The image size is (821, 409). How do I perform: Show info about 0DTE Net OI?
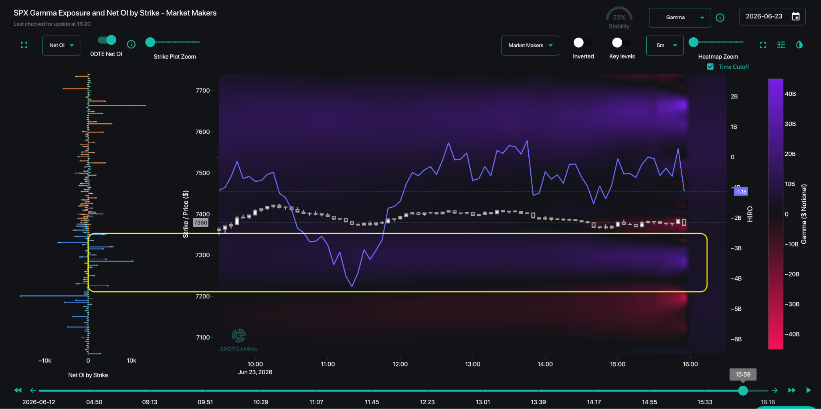point(131,44)
